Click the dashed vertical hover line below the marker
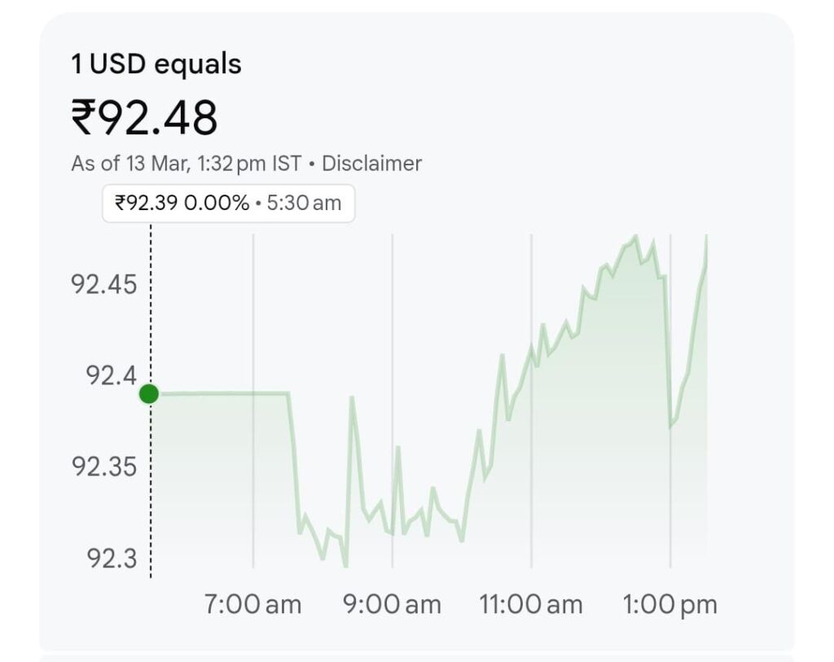This screenshot has width=834, height=662. 151,489
